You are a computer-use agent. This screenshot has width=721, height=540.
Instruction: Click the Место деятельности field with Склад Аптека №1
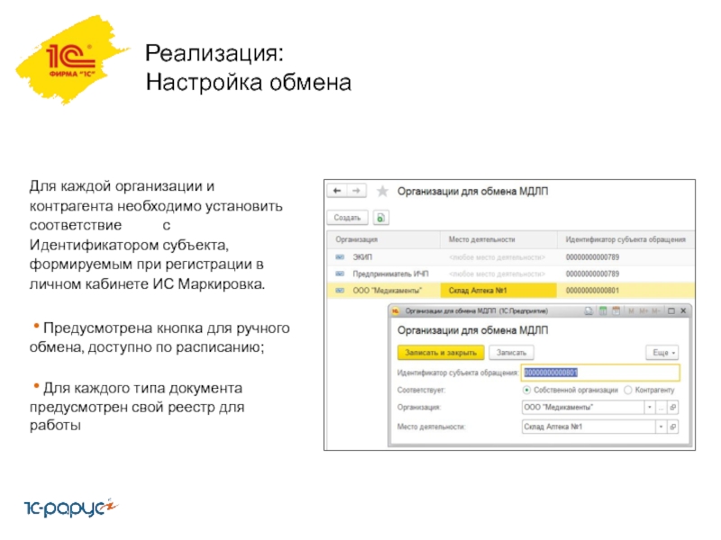click(589, 427)
